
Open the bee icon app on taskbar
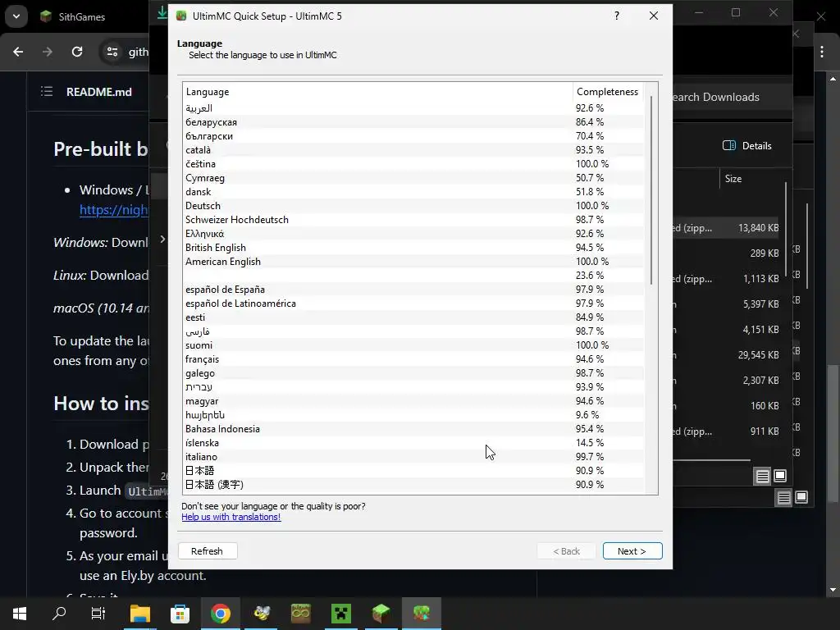click(x=262, y=614)
